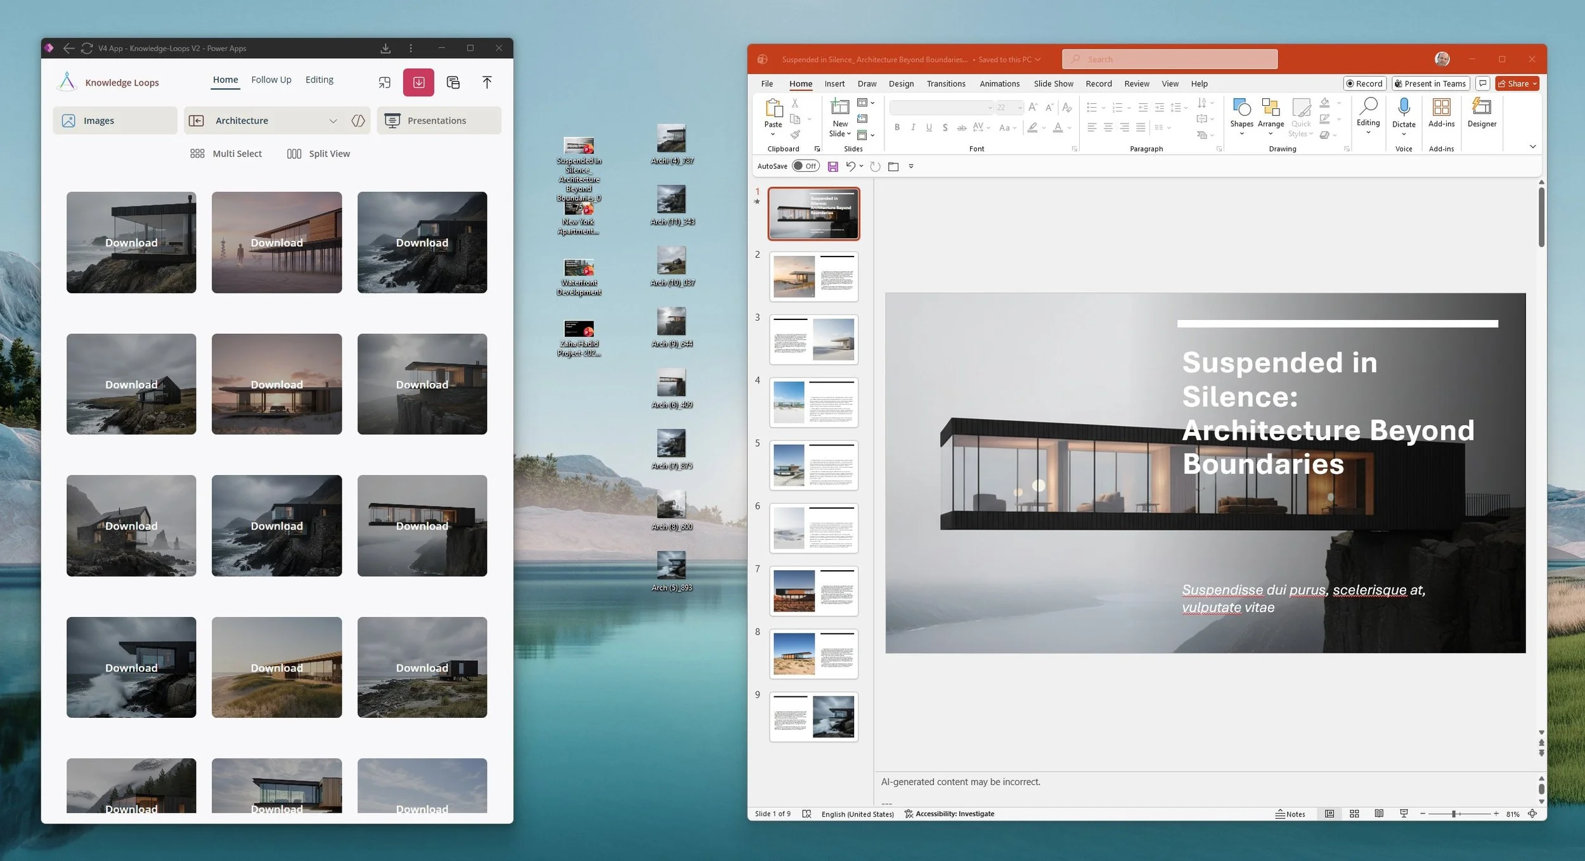The width and height of the screenshot is (1585, 861).
Task: Click the code brackets icon beside Architecture
Action: coord(358,120)
